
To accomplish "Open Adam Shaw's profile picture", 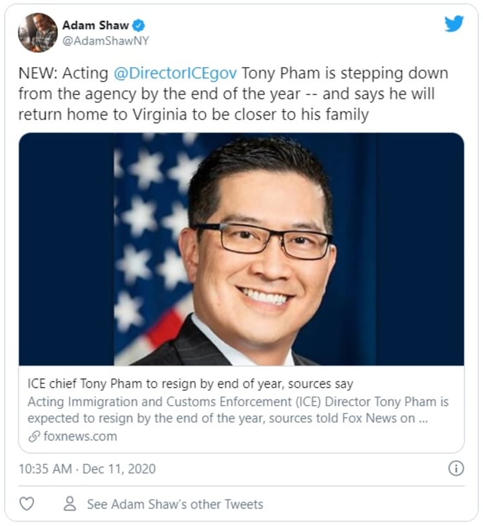I will coord(37,33).
